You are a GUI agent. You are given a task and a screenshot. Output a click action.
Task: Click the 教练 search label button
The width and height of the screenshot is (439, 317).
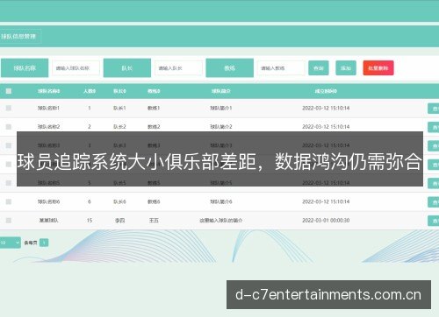(229, 68)
